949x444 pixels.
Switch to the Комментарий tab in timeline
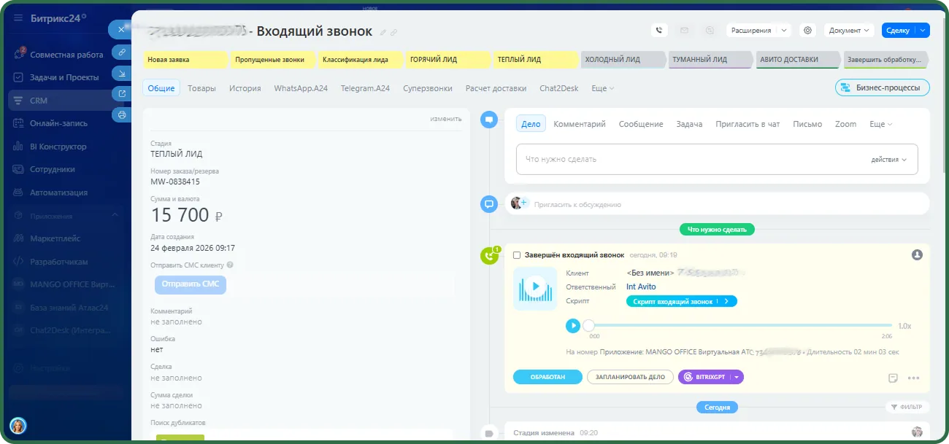[580, 124]
